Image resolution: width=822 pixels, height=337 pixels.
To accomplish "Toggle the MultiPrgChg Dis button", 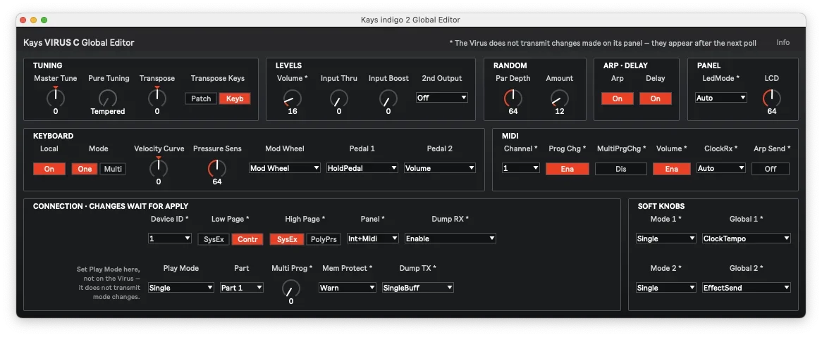I will [620, 169].
